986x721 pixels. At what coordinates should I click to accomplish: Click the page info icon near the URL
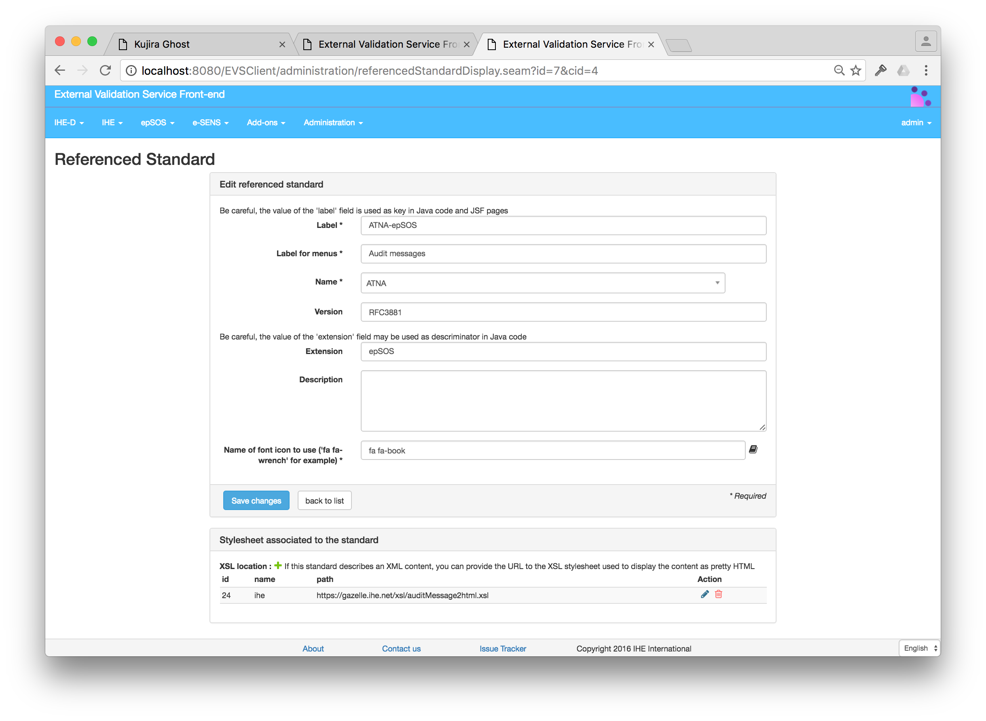pos(131,71)
